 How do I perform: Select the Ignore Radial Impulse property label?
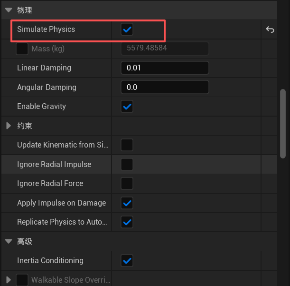pyautogui.click(x=54, y=164)
